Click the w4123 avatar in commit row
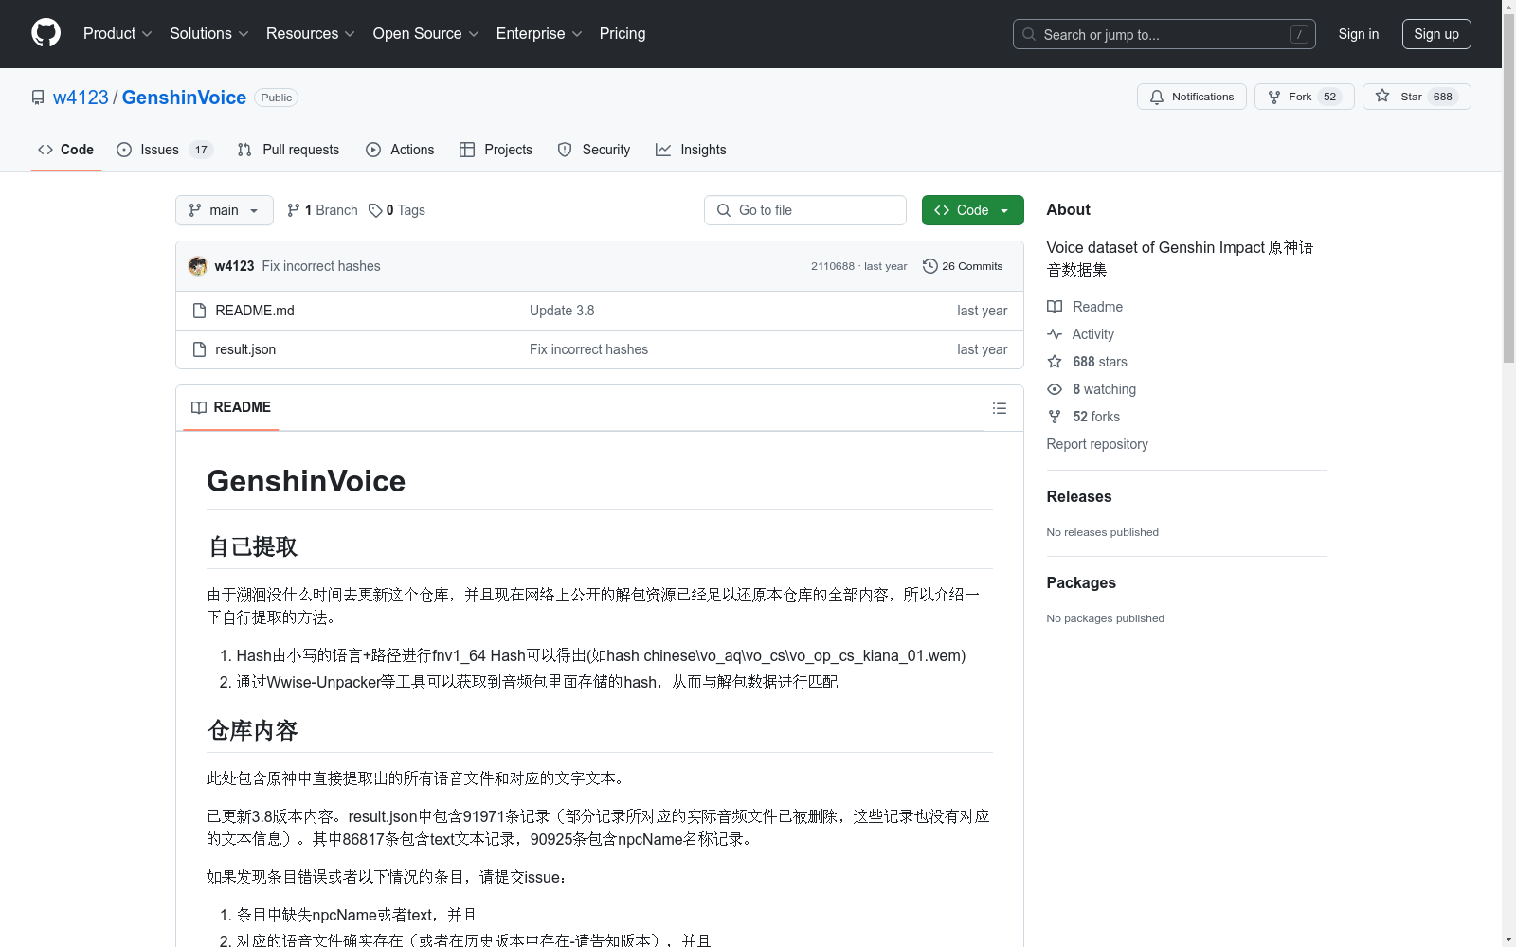This screenshot has height=947, width=1516. (x=198, y=266)
